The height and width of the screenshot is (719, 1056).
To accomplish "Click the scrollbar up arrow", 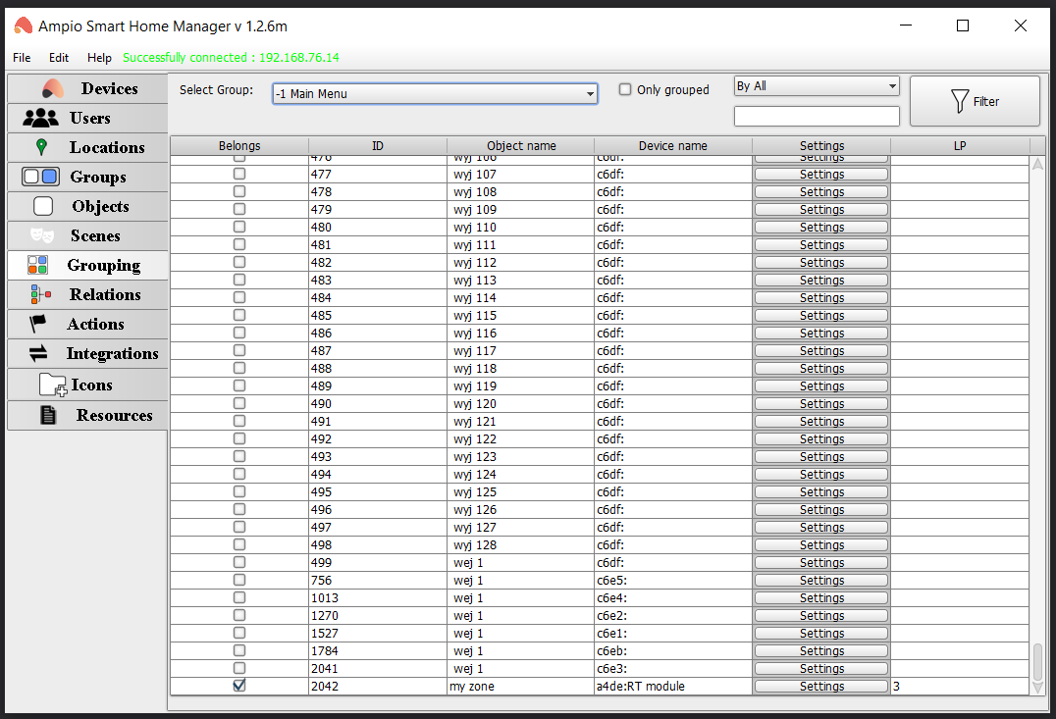I will (x=1037, y=163).
